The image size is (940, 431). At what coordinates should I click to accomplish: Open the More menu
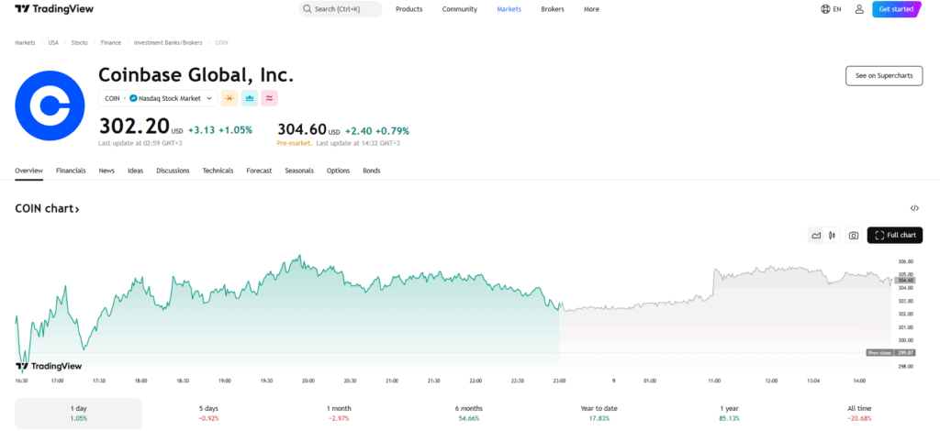tap(591, 9)
